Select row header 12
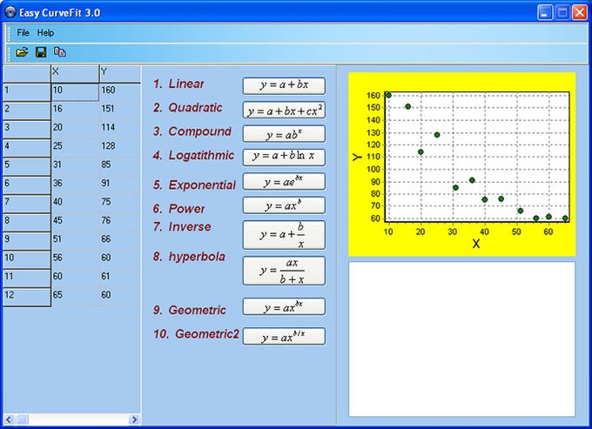 coord(27,297)
